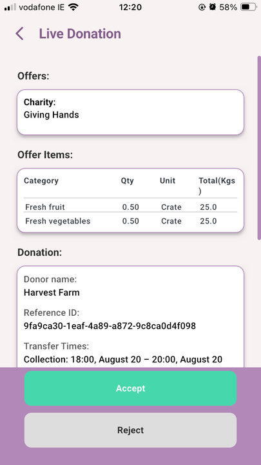
Task: Tap the rotation lock status icon
Action: [x=202, y=7]
